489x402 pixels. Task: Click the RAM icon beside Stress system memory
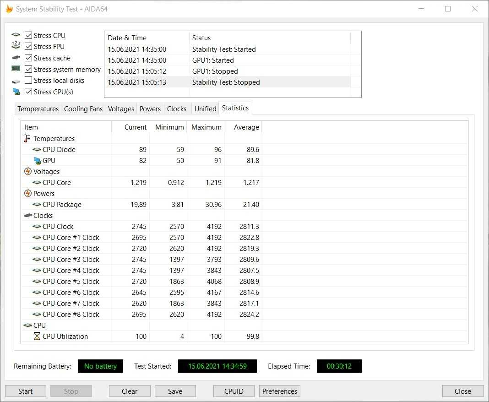tap(16, 69)
